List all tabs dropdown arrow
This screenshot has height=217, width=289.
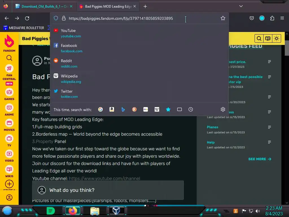tap(241, 6)
